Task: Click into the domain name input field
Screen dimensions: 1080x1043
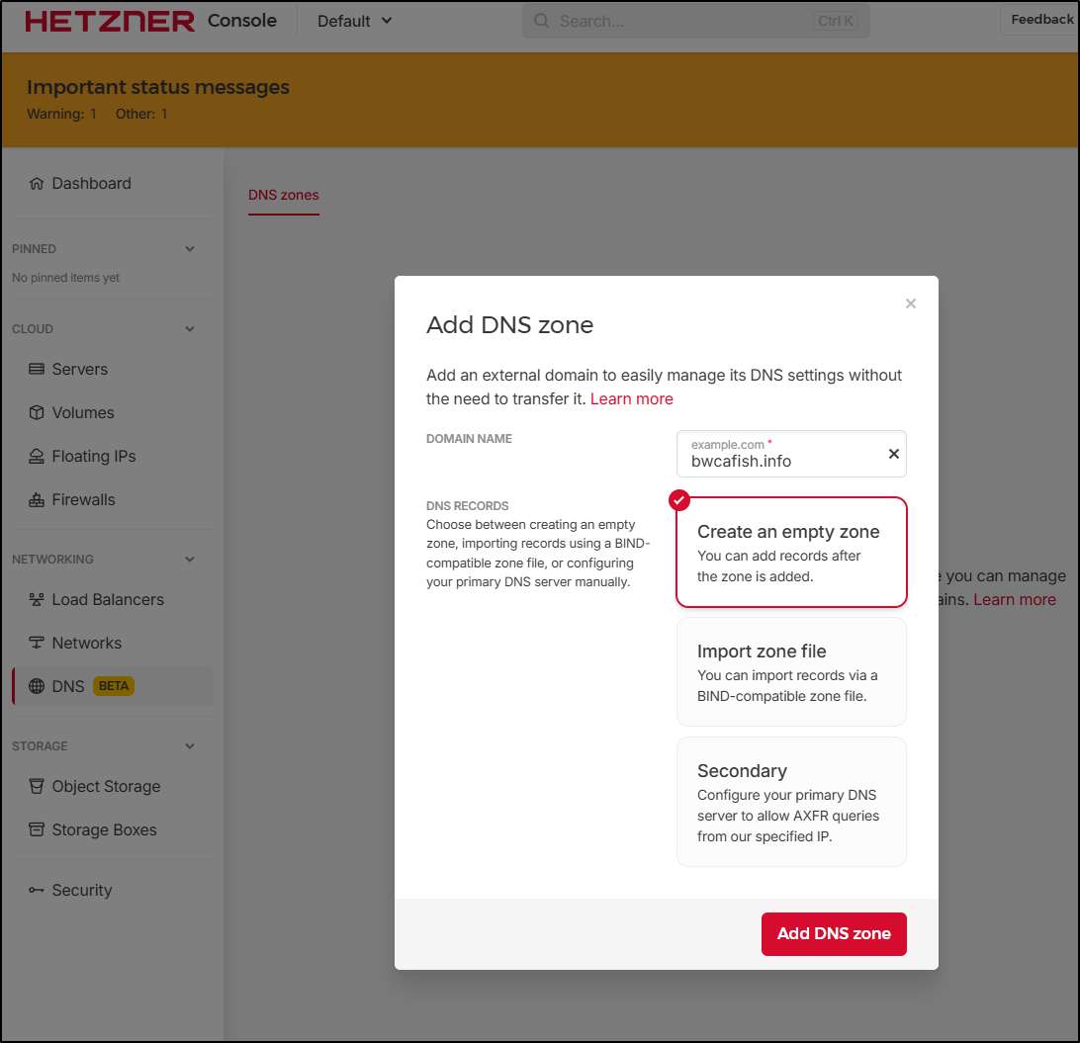Action: point(776,461)
